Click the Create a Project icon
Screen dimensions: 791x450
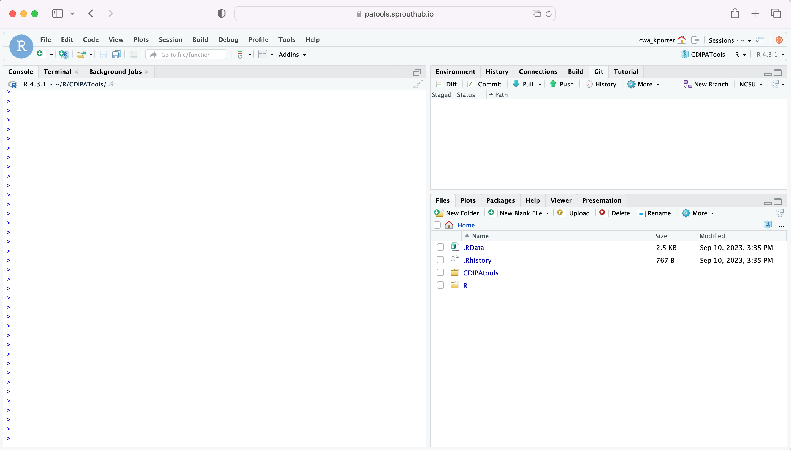[64, 55]
